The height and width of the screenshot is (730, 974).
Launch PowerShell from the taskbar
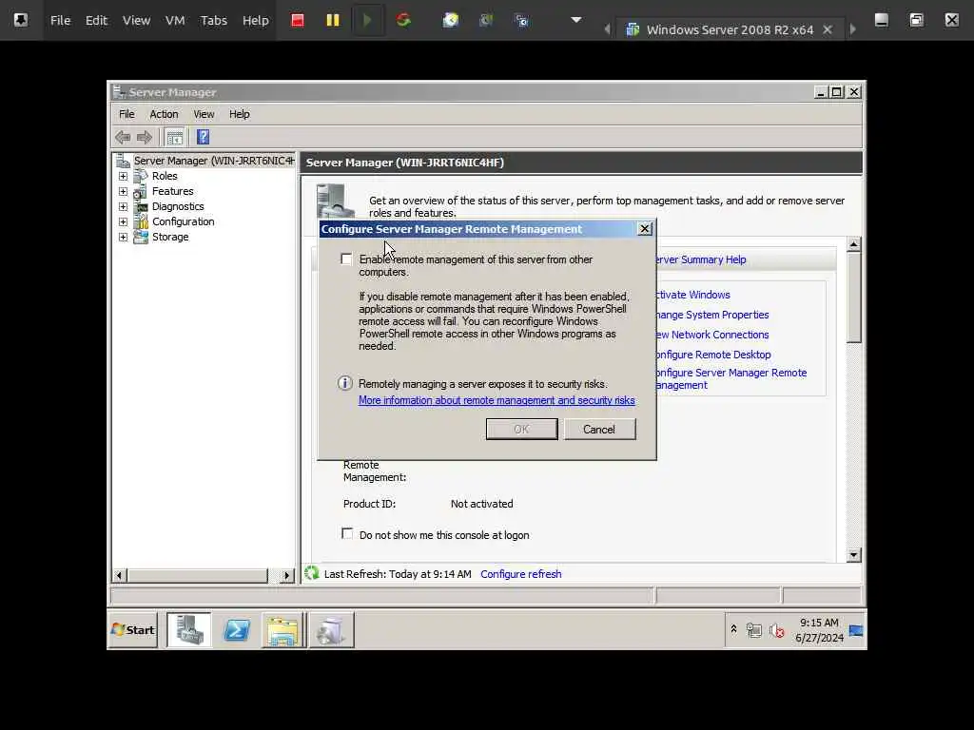[x=237, y=631]
